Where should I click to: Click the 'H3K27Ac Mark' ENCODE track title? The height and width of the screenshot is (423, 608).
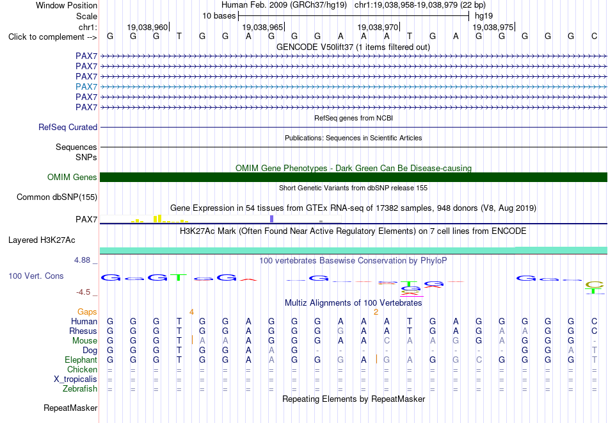353,231
